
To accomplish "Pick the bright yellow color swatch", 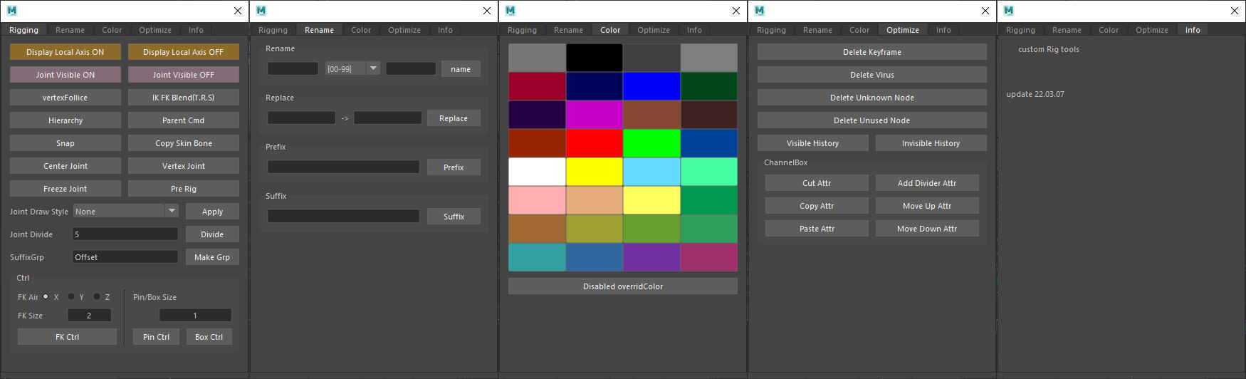I will [595, 172].
